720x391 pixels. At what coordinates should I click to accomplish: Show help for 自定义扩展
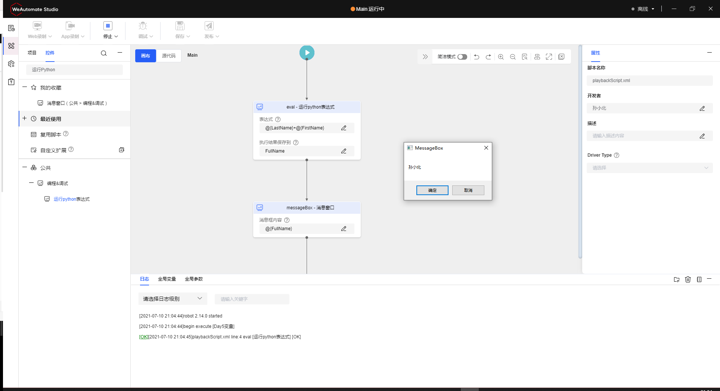[71, 150]
